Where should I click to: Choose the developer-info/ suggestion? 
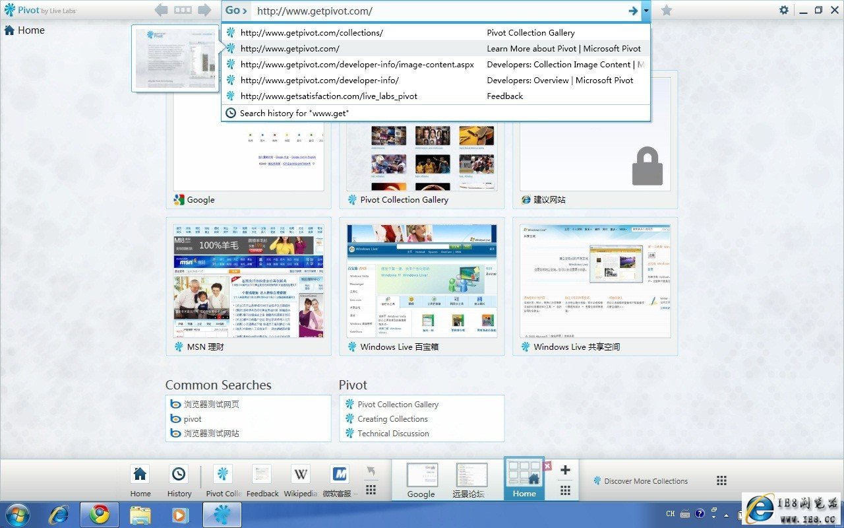pos(436,80)
